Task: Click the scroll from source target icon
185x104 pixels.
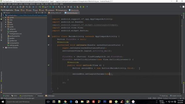Action: coord(36,13)
